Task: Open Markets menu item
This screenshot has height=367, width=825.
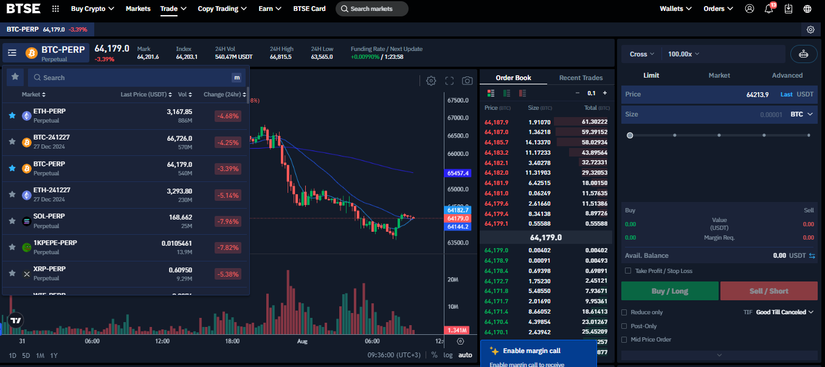Action: pyautogui.click(x=138, y=8)
